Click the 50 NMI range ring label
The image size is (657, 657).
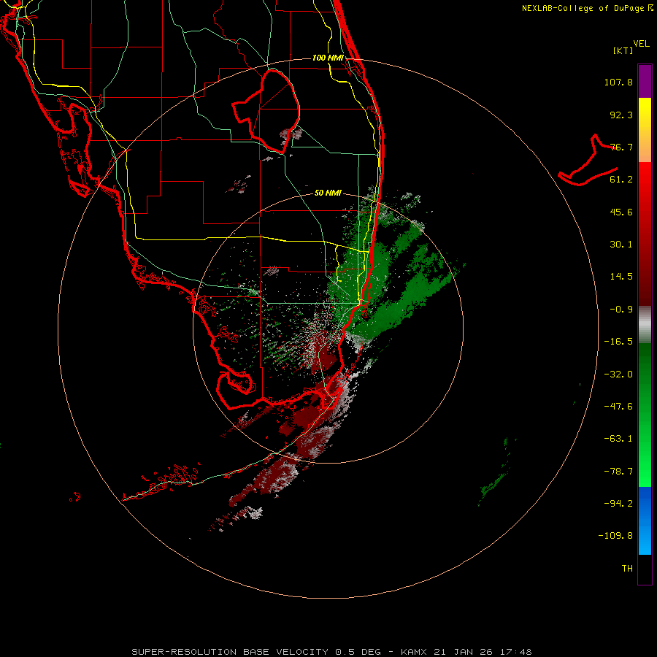(x=328, y=193)
